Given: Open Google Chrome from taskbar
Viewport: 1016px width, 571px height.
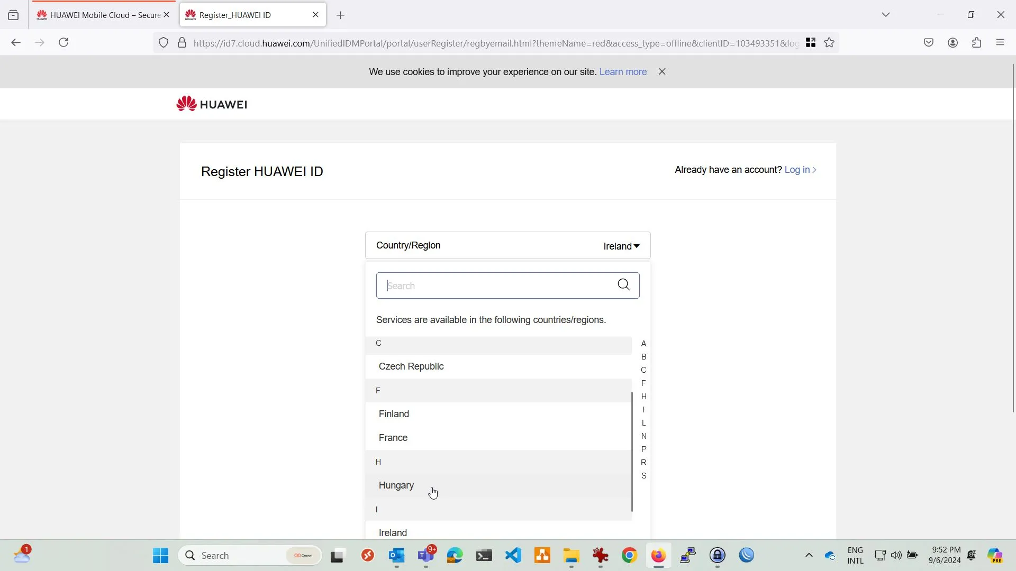Looking at the screenshot, I should click(629, 556).
